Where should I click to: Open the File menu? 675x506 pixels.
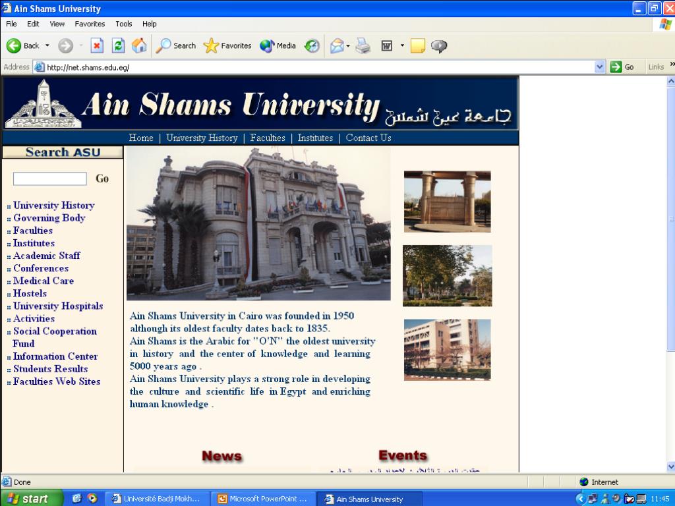point(12,24)
